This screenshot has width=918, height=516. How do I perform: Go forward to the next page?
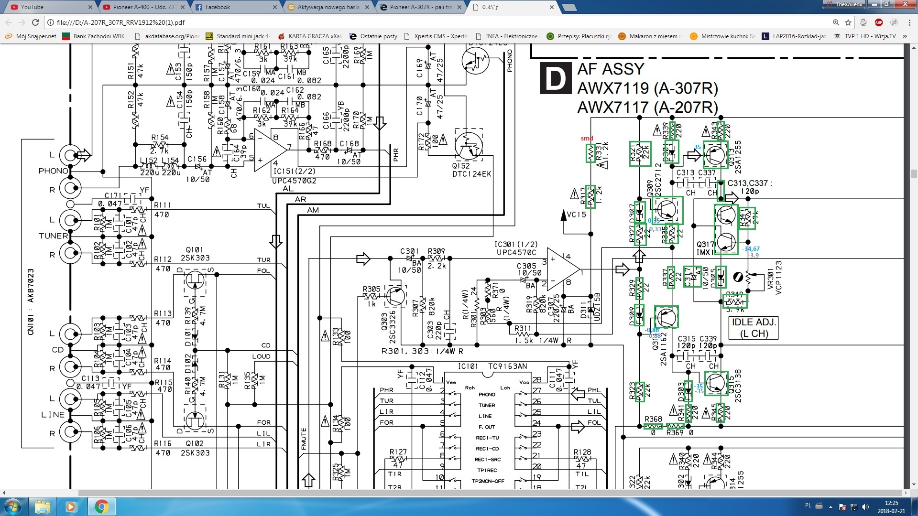(x=22, y=22)
